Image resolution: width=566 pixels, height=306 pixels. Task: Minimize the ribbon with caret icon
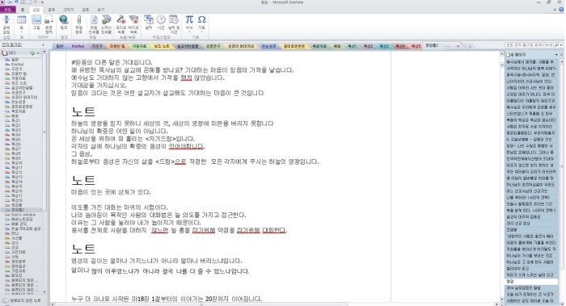(555, 10)
